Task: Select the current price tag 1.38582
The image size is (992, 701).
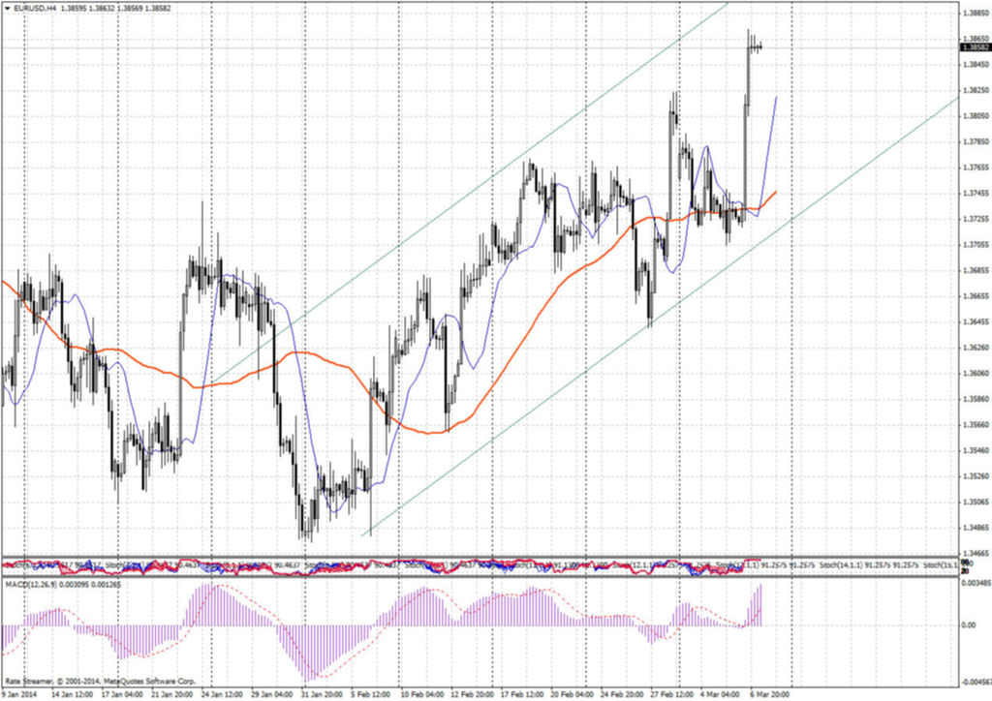Action: 974,46
